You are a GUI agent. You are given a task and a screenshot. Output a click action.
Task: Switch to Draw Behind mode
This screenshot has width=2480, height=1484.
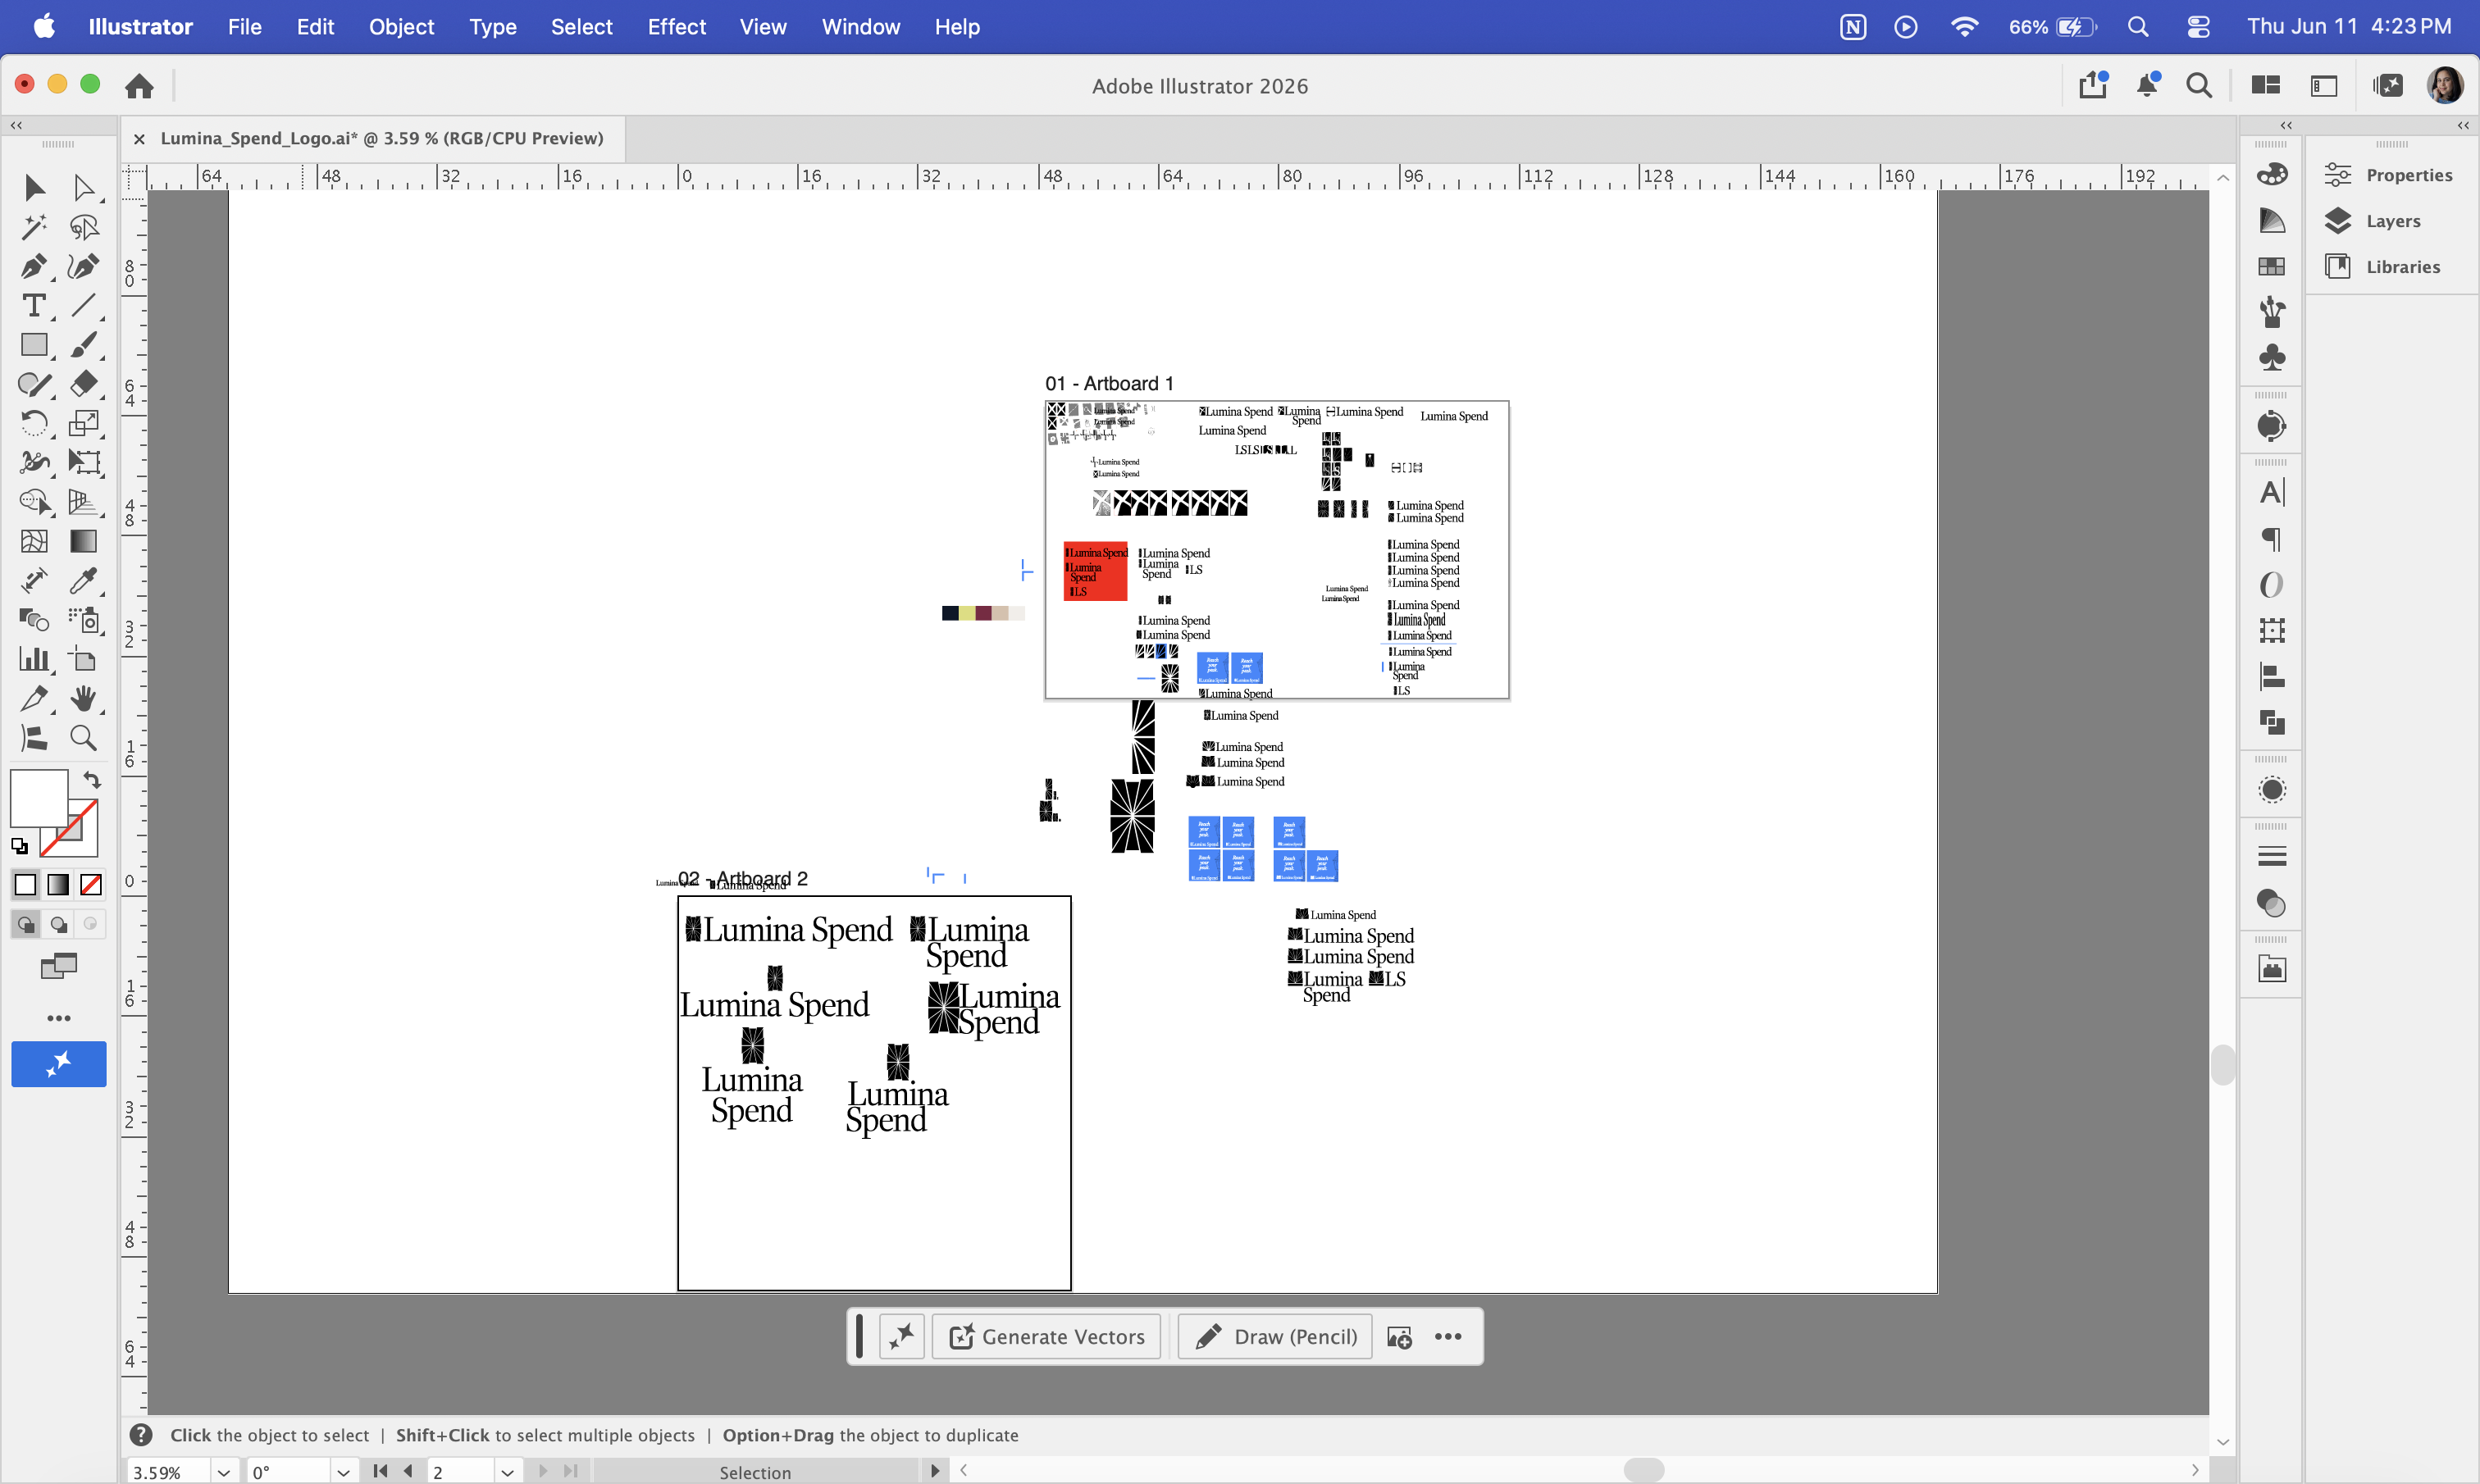coord(59,924)
